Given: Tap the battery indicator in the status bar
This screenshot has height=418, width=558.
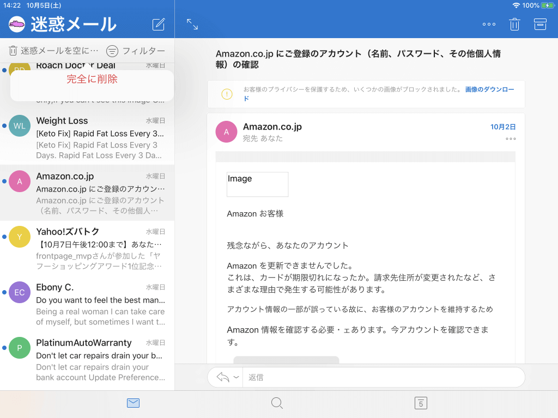Looking at the screenshot, I should (547, 5).
